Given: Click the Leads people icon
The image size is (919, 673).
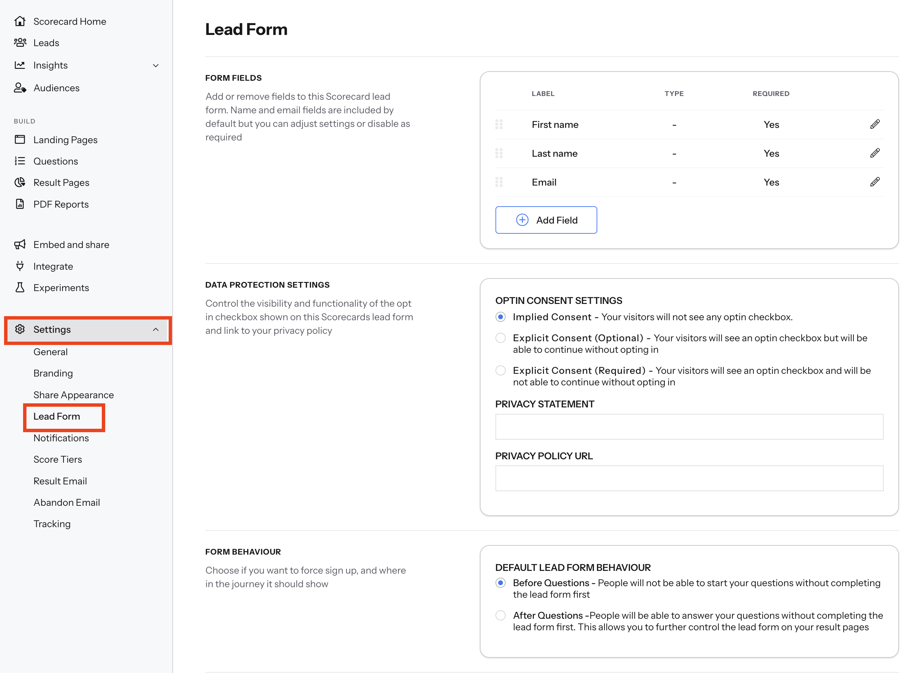Looking at the screenshot, I should click(x=20, y=42).
